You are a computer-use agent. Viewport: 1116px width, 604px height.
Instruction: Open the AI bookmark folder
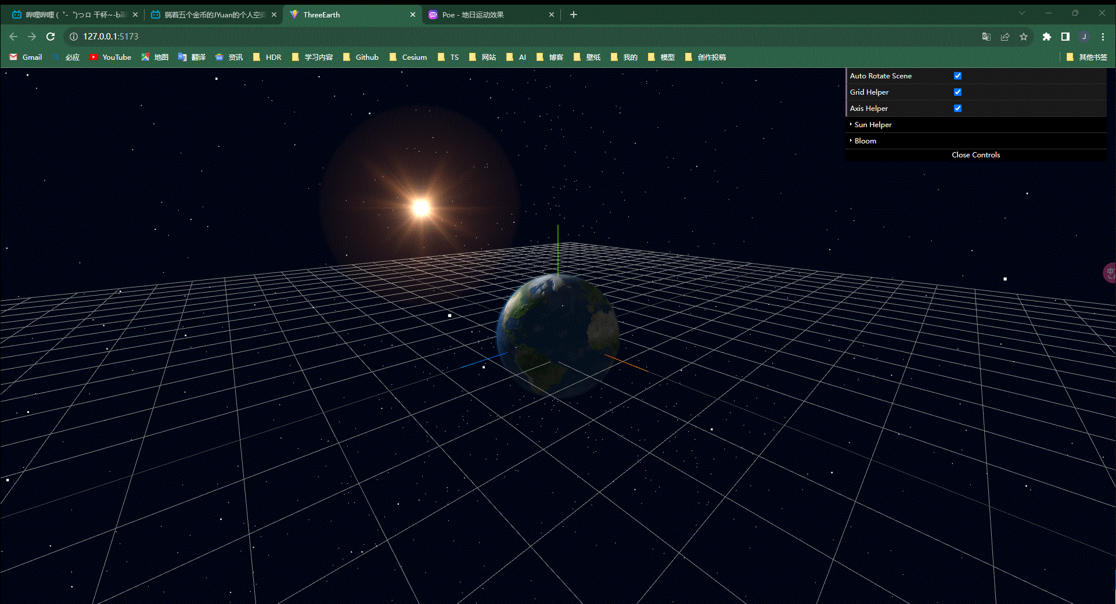516,57
